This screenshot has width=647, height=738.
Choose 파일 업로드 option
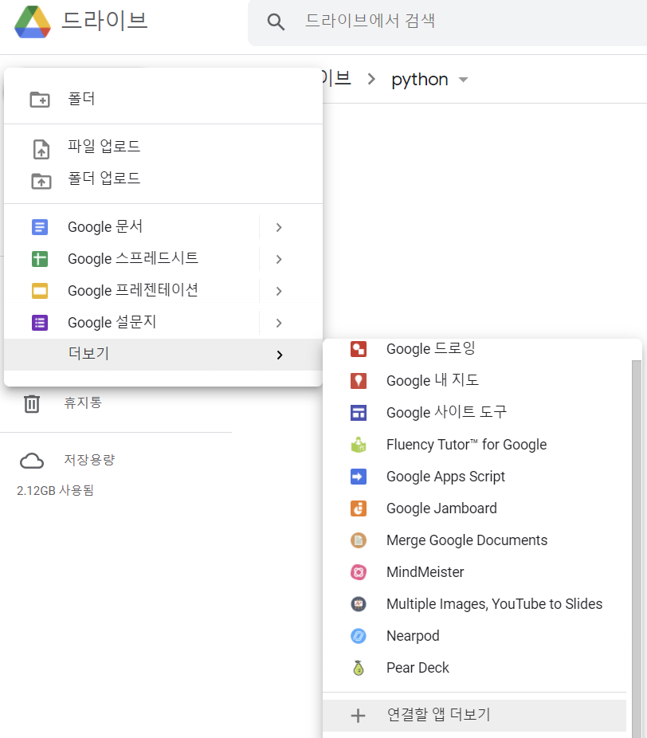coord(163,147)
